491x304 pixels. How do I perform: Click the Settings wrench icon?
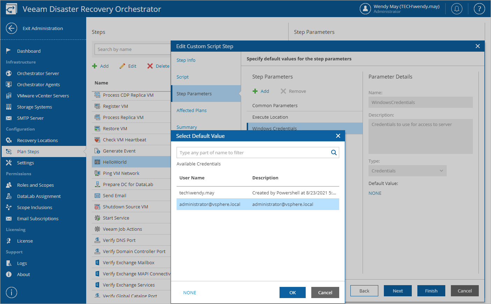pyautogui.click(x=9, y=163)
